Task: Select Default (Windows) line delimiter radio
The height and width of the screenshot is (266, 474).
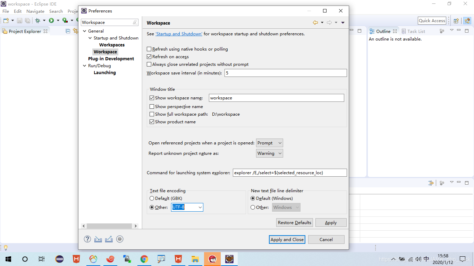Action: [253, 198]
